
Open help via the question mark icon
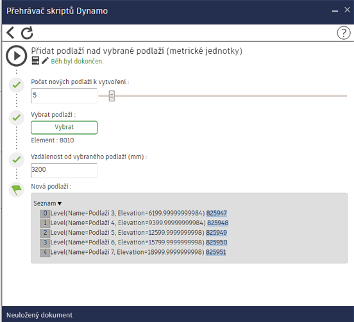343,33
